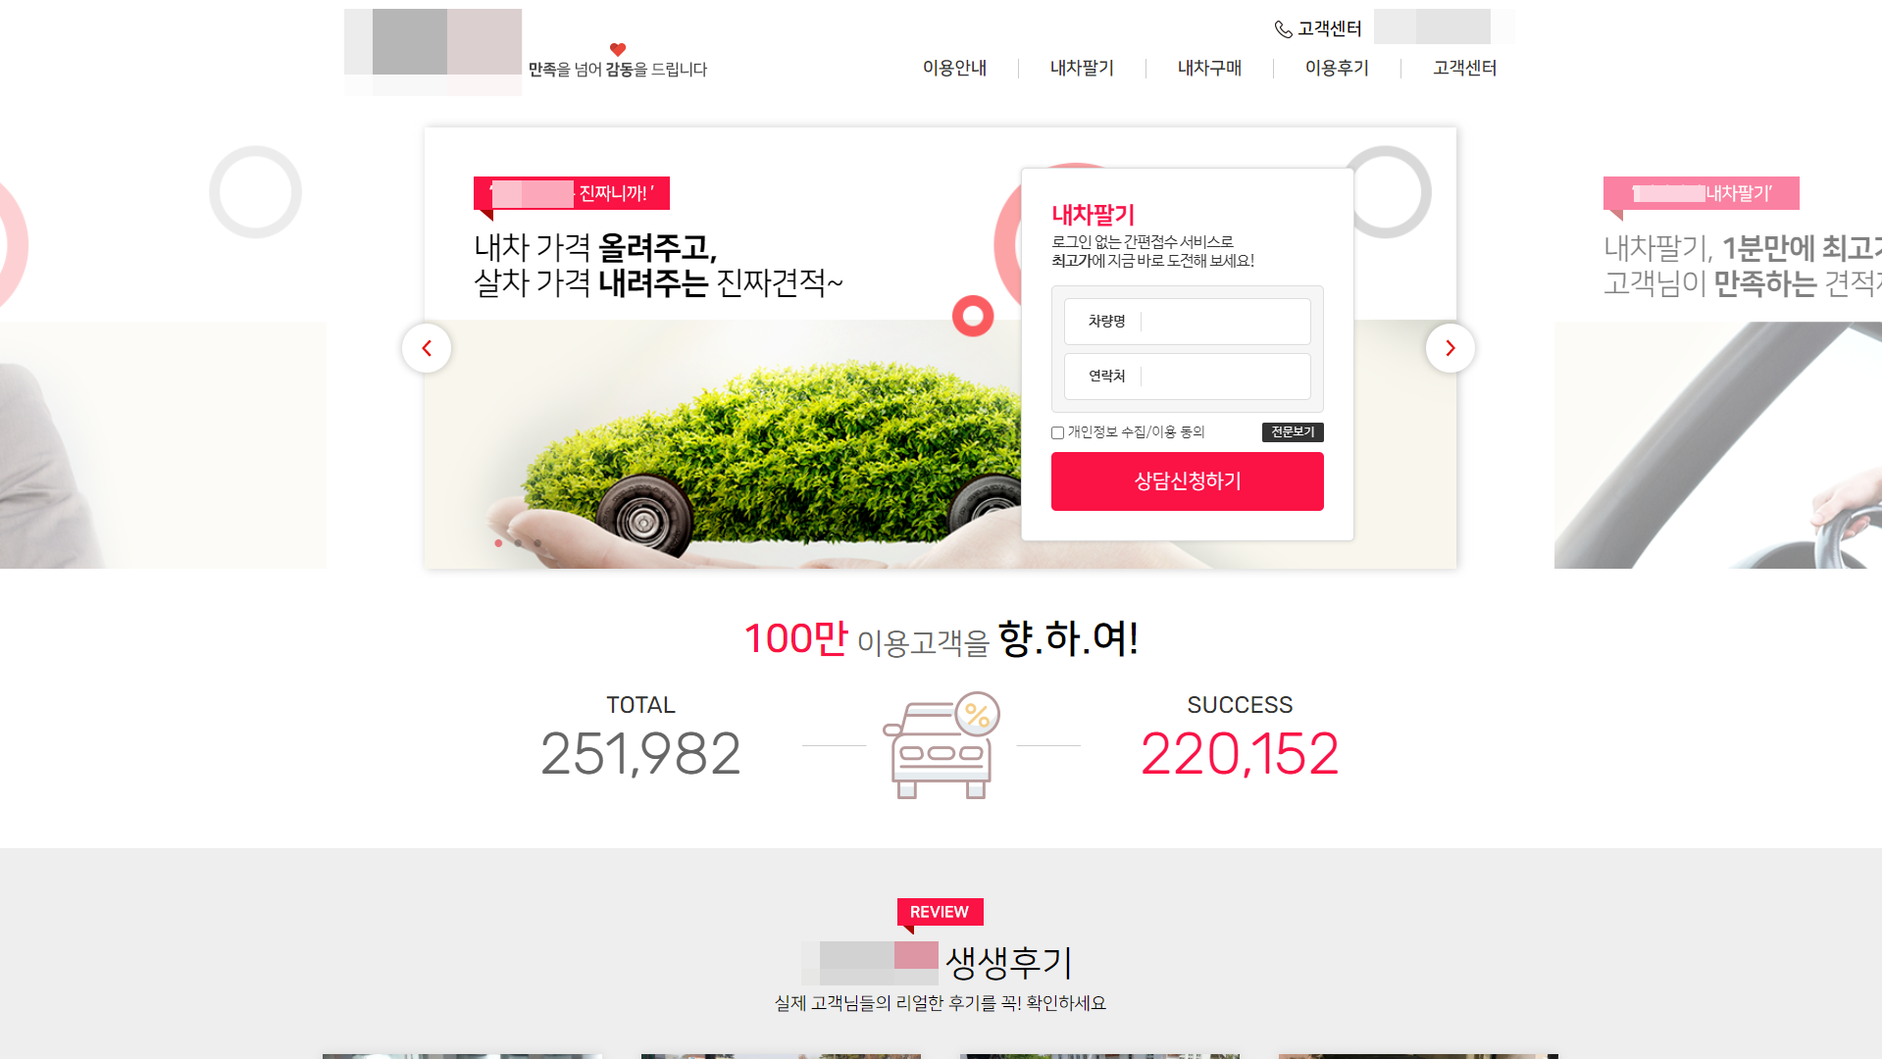
Task: Click the 전문보기 button
Action: tap(1293, 432)
